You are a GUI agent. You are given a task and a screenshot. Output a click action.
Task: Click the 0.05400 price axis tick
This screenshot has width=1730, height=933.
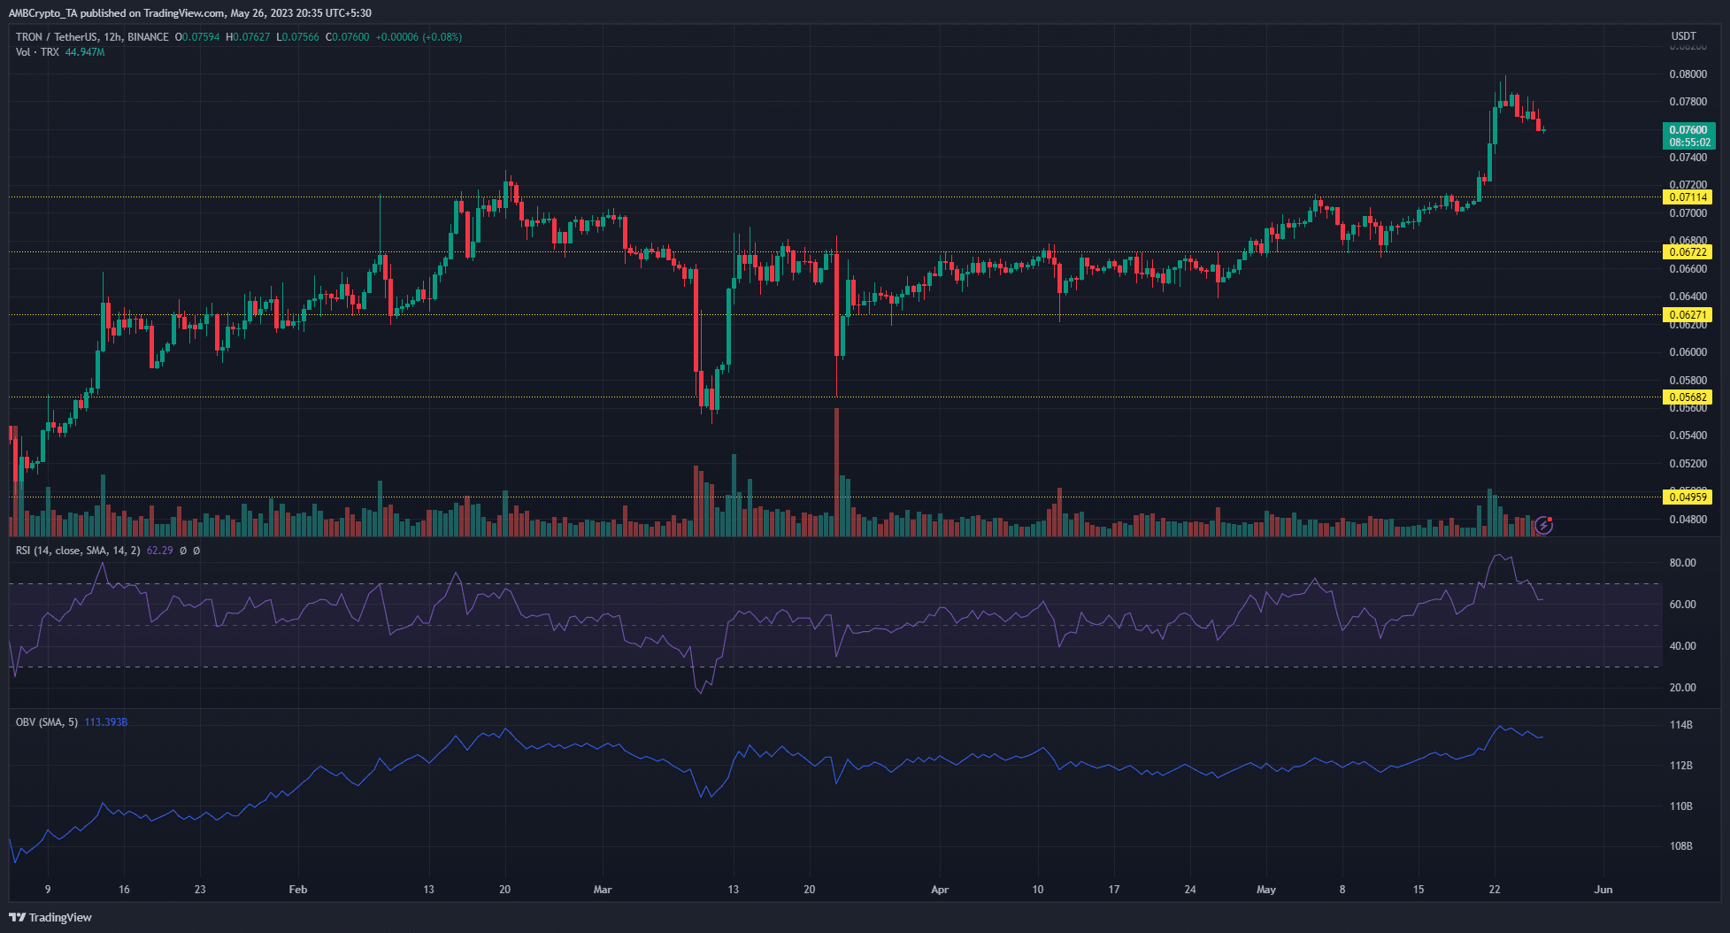pos(1688,436)
